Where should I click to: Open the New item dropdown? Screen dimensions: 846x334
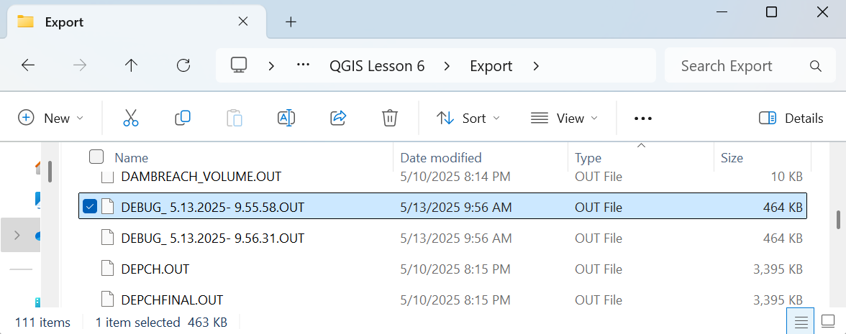pyautogui.click(x=50, y=119)
